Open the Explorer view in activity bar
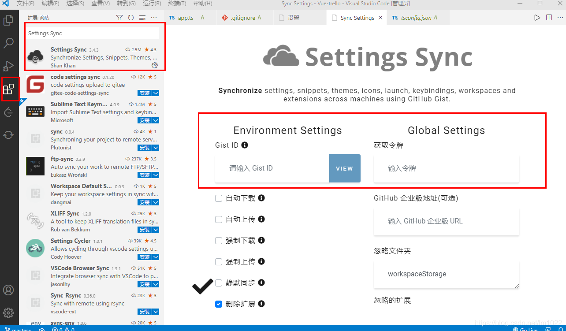The width and height of the screenshot is (566, 331). tap(8, 20)
